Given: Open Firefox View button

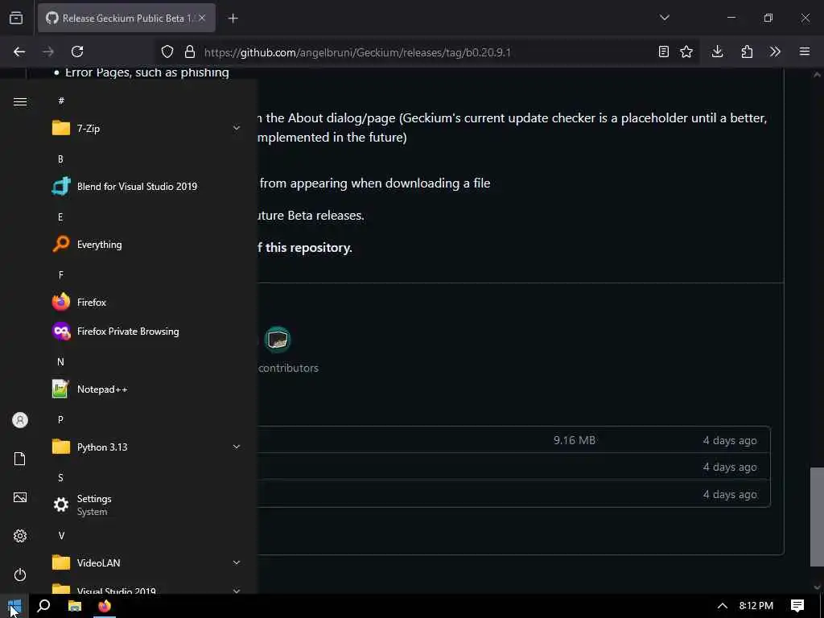Looking at the screenshot, I should click(x=16, y=18).
